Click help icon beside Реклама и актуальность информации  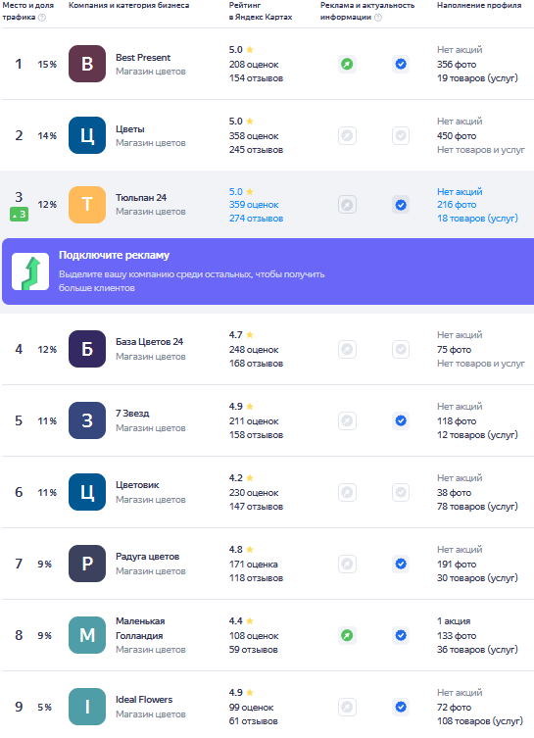click(x=378, y=18)
